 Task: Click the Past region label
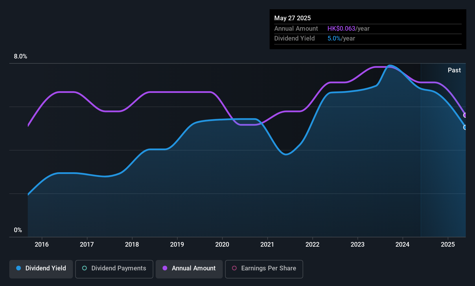pos(454,70)
